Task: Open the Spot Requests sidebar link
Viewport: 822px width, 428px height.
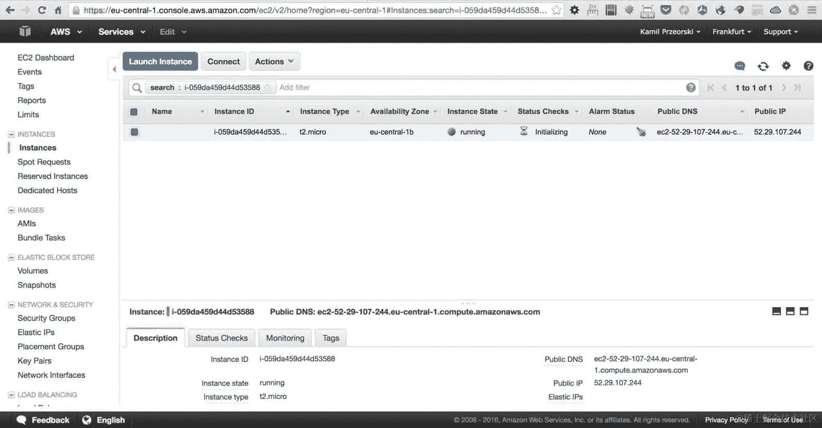Action: [x=44, y=162]
